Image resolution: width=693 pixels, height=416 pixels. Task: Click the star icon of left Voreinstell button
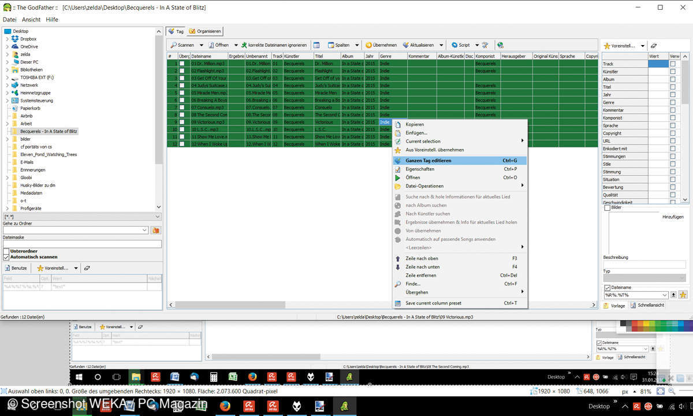tap(40, 268)
